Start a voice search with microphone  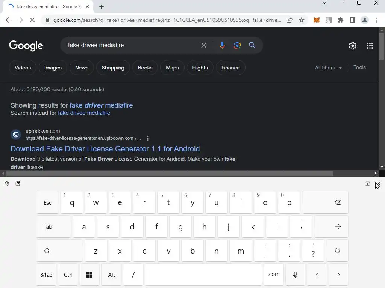tap(222, 45)
